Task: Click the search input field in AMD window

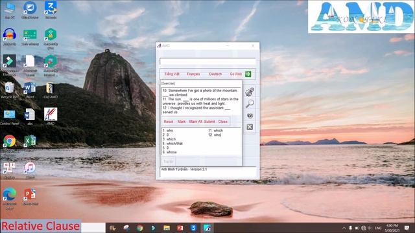Action: point(207,61)
